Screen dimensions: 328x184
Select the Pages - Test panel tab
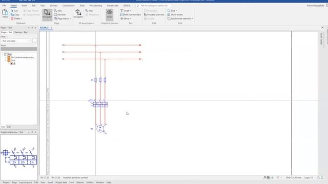coord(7,32)
